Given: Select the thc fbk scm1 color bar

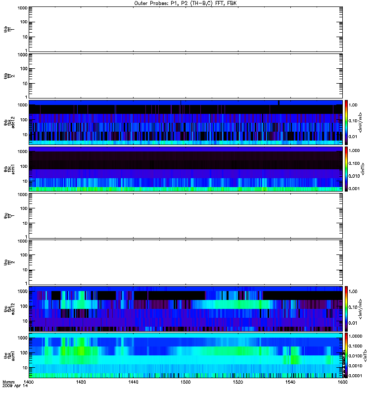Looking at the screenshot, I should [x=346, y=355].
